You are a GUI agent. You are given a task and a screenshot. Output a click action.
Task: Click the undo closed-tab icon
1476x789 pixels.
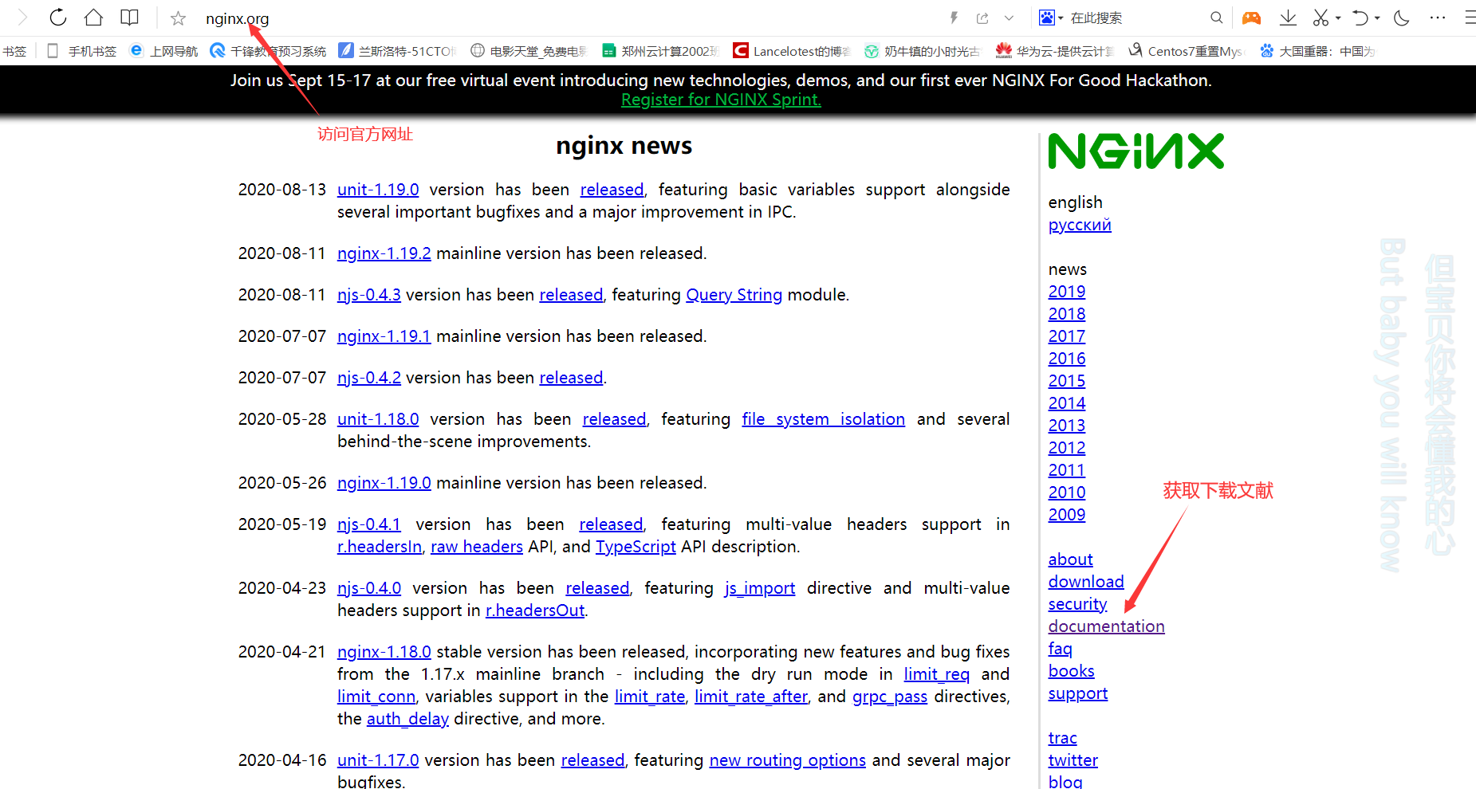1360,18
